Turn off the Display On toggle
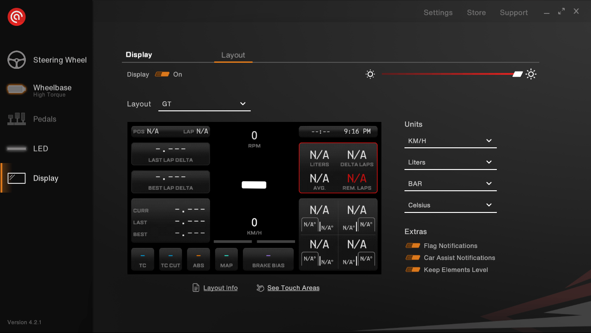The width and height of the screenshot is (591, 333). click(x=162, y=74)
